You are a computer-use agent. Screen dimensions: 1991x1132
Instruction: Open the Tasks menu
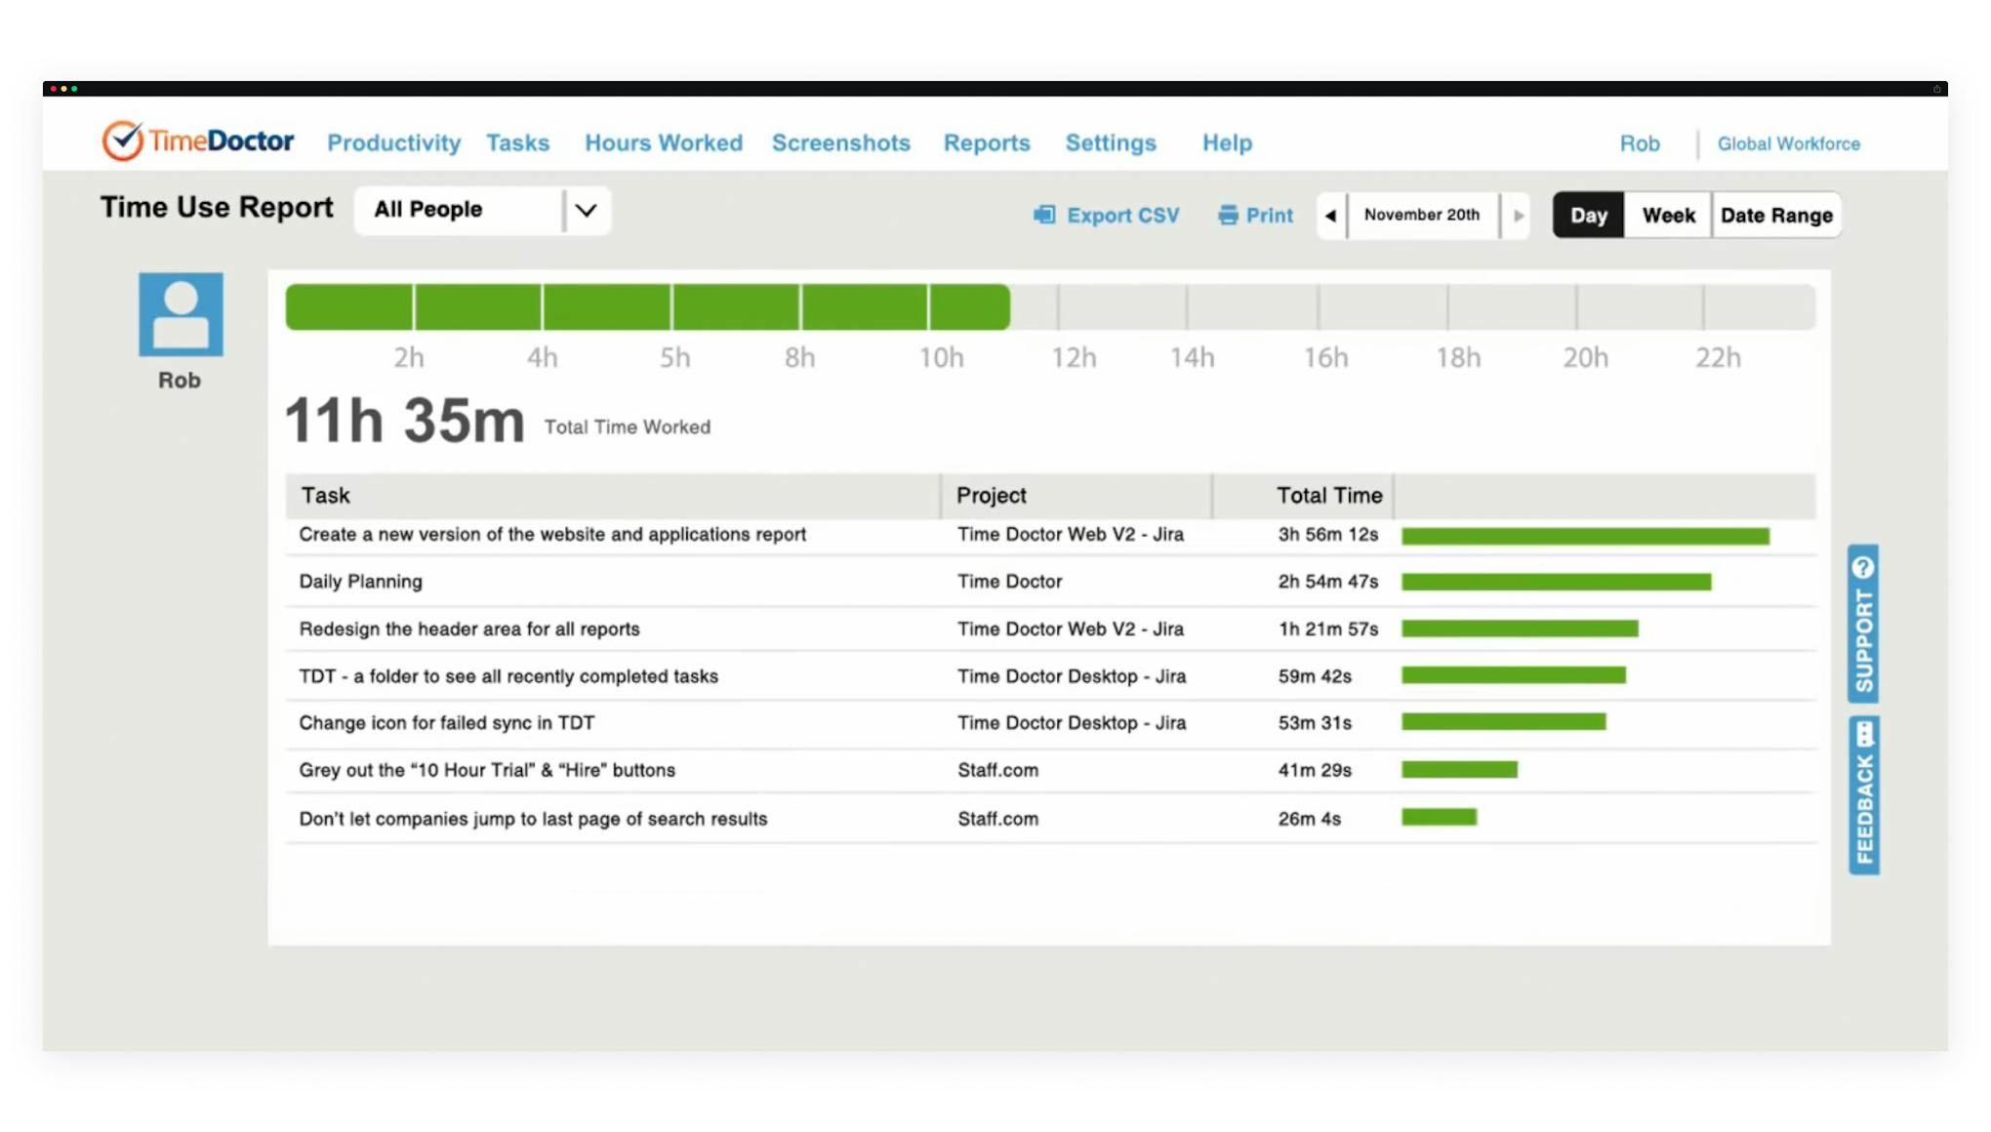[x=518, y=142]
